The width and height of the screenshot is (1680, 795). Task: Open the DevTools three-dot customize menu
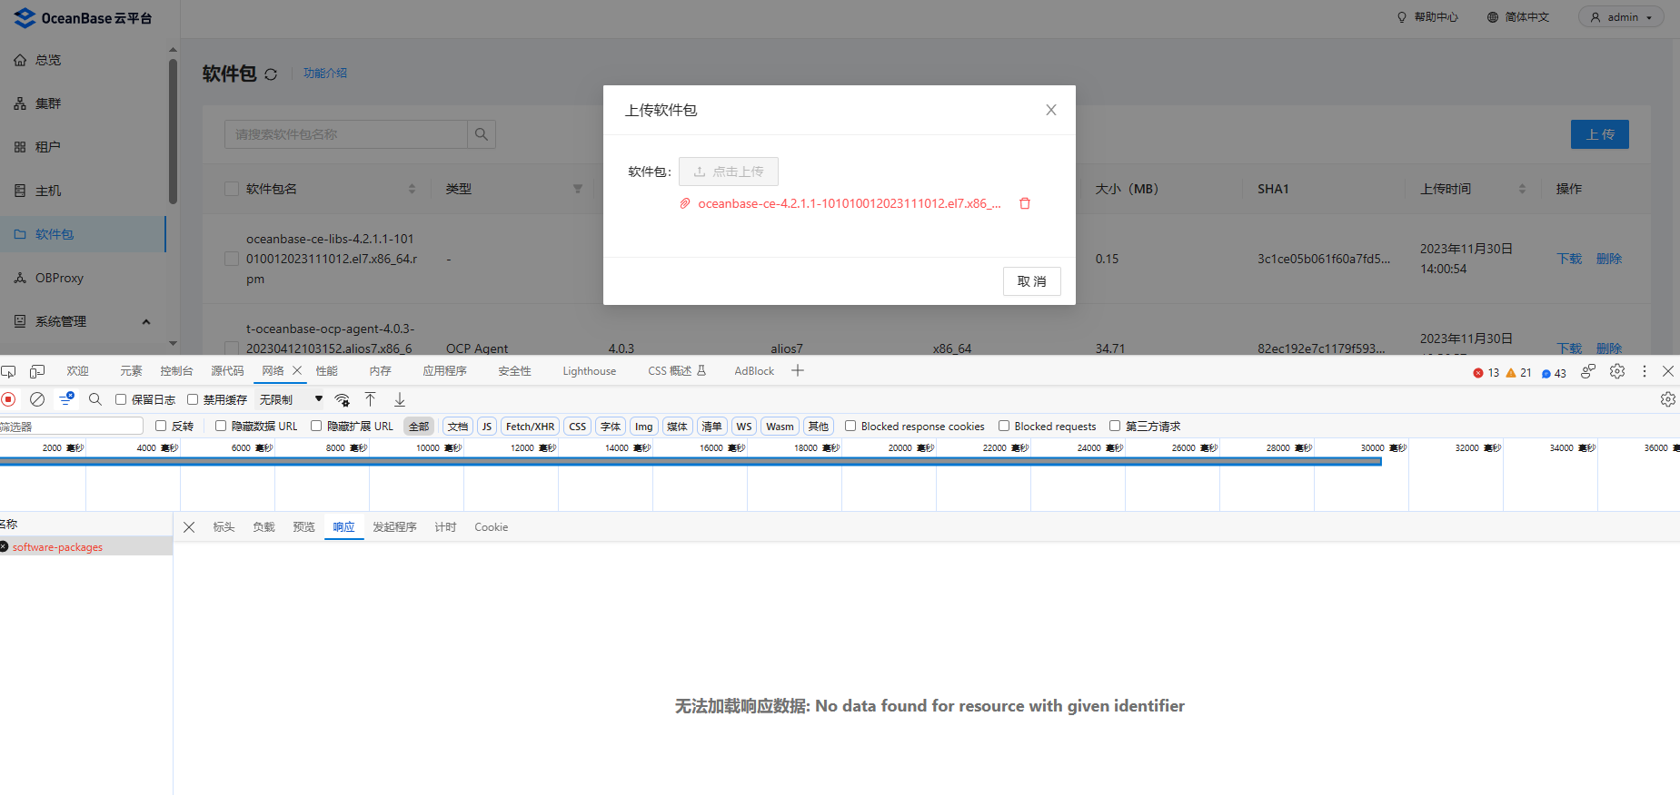click(1644, 371)
